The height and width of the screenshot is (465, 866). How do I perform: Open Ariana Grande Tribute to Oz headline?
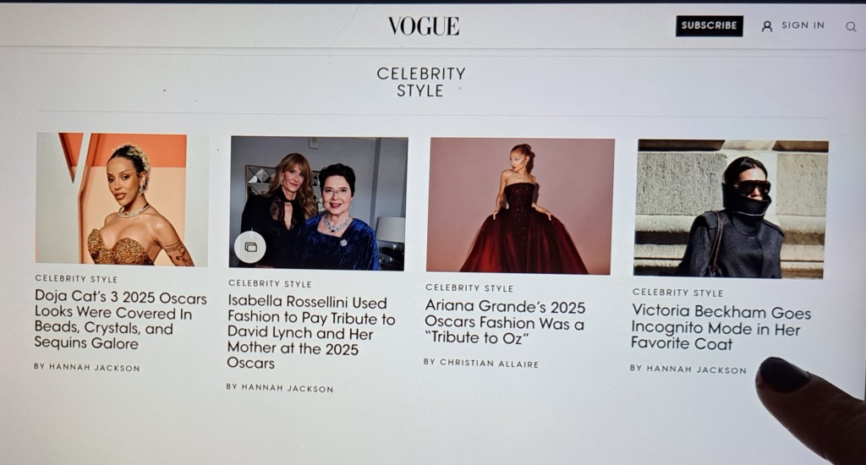(x=505, y=322)
